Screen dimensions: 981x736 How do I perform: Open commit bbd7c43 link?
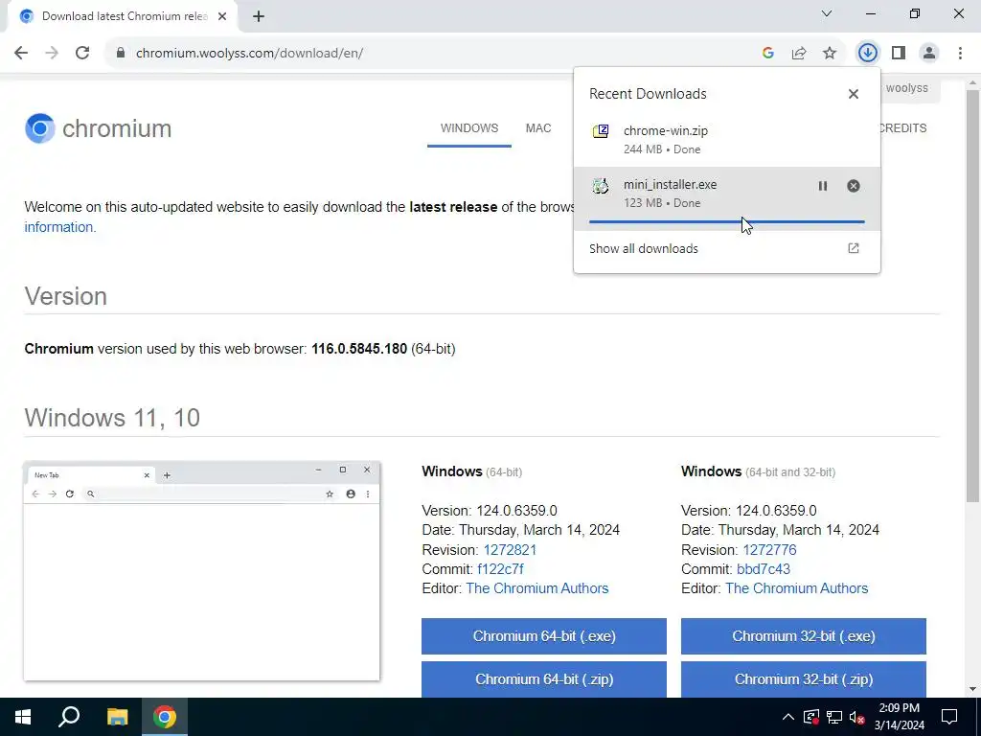(764, 569)
